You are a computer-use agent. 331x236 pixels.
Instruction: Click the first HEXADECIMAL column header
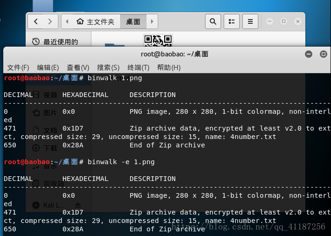tap(85, 95)
